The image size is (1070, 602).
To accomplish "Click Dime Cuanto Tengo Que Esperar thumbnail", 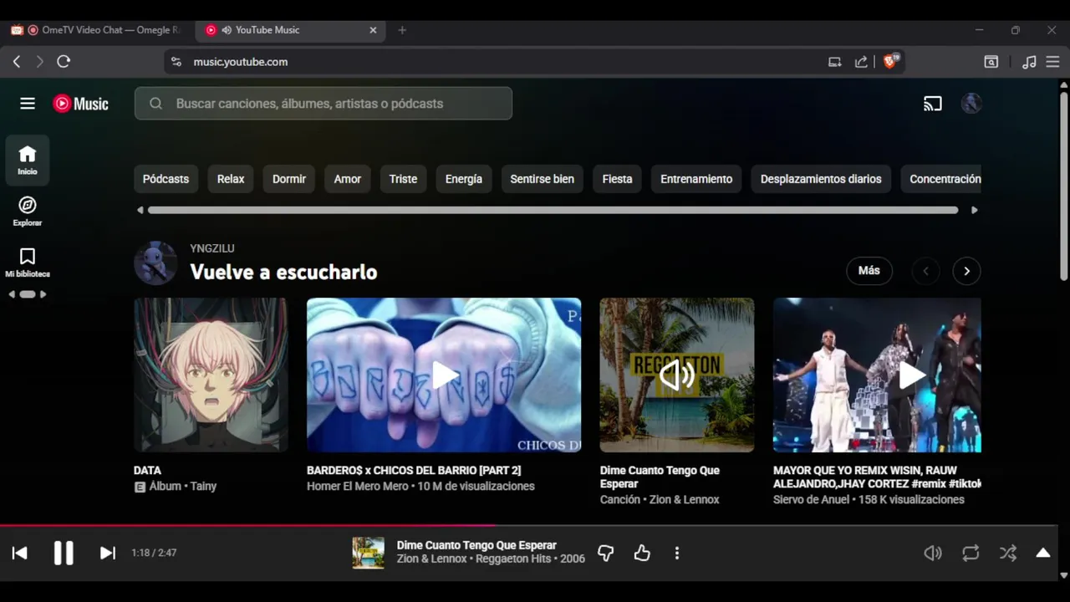I will click(x=677, y=375).
